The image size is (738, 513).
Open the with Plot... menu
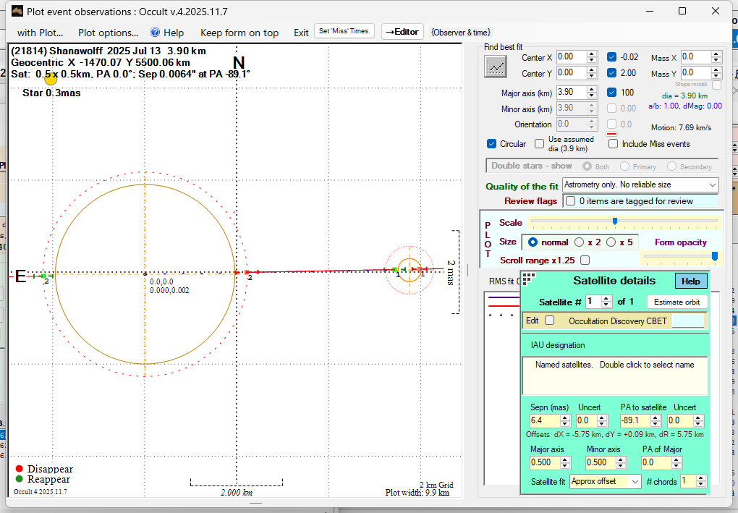(41, 33)
